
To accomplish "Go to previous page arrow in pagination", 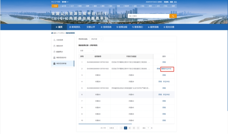I will 121,128.
